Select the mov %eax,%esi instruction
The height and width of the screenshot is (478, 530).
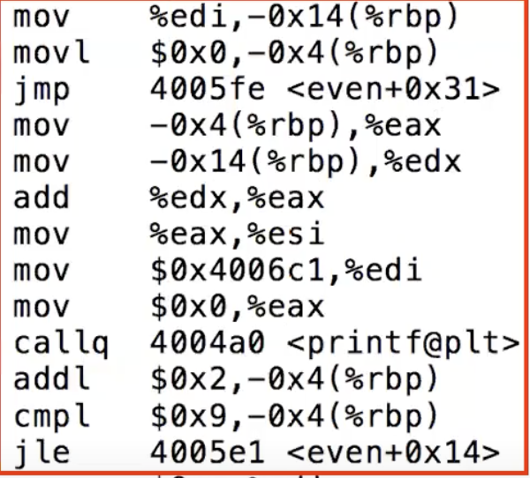169,235
